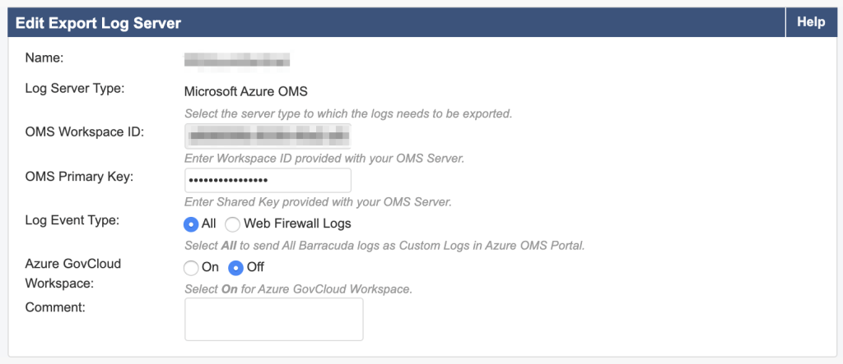Click the 'Enter Shared Key' hint text

(318, 202)
